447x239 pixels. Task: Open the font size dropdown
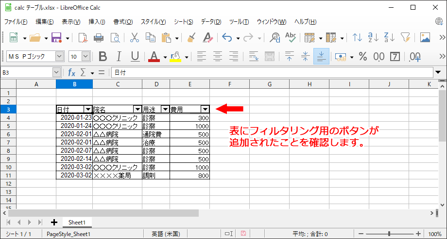click(x=86, y=56)
